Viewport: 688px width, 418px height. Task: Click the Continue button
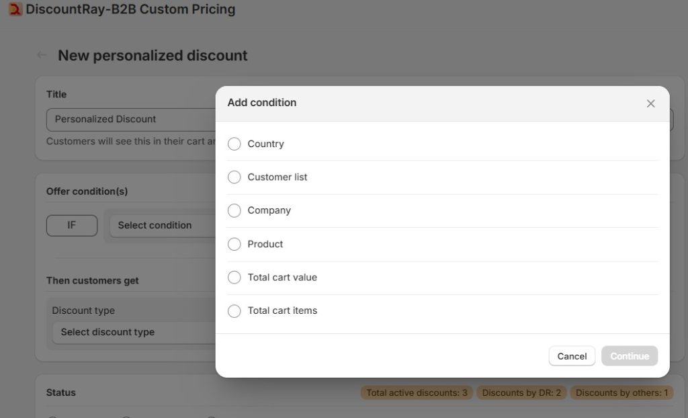pyautogui.click(x=629, y=356)
